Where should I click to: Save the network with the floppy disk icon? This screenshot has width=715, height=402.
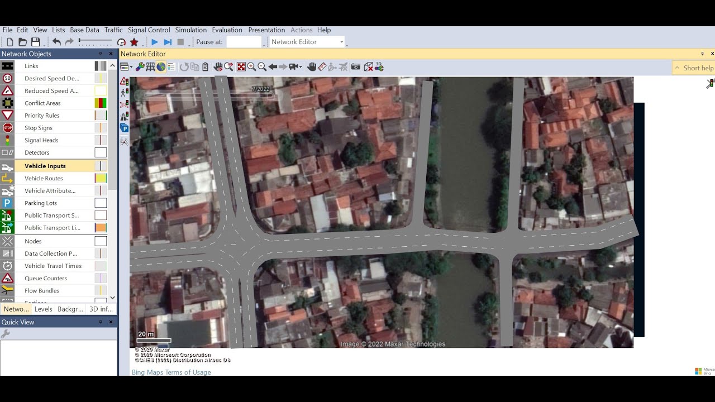[x=35, y=42]
